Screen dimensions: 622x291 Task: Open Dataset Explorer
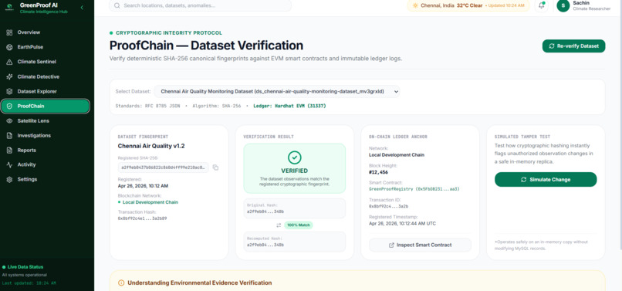[x=46, y=92]
